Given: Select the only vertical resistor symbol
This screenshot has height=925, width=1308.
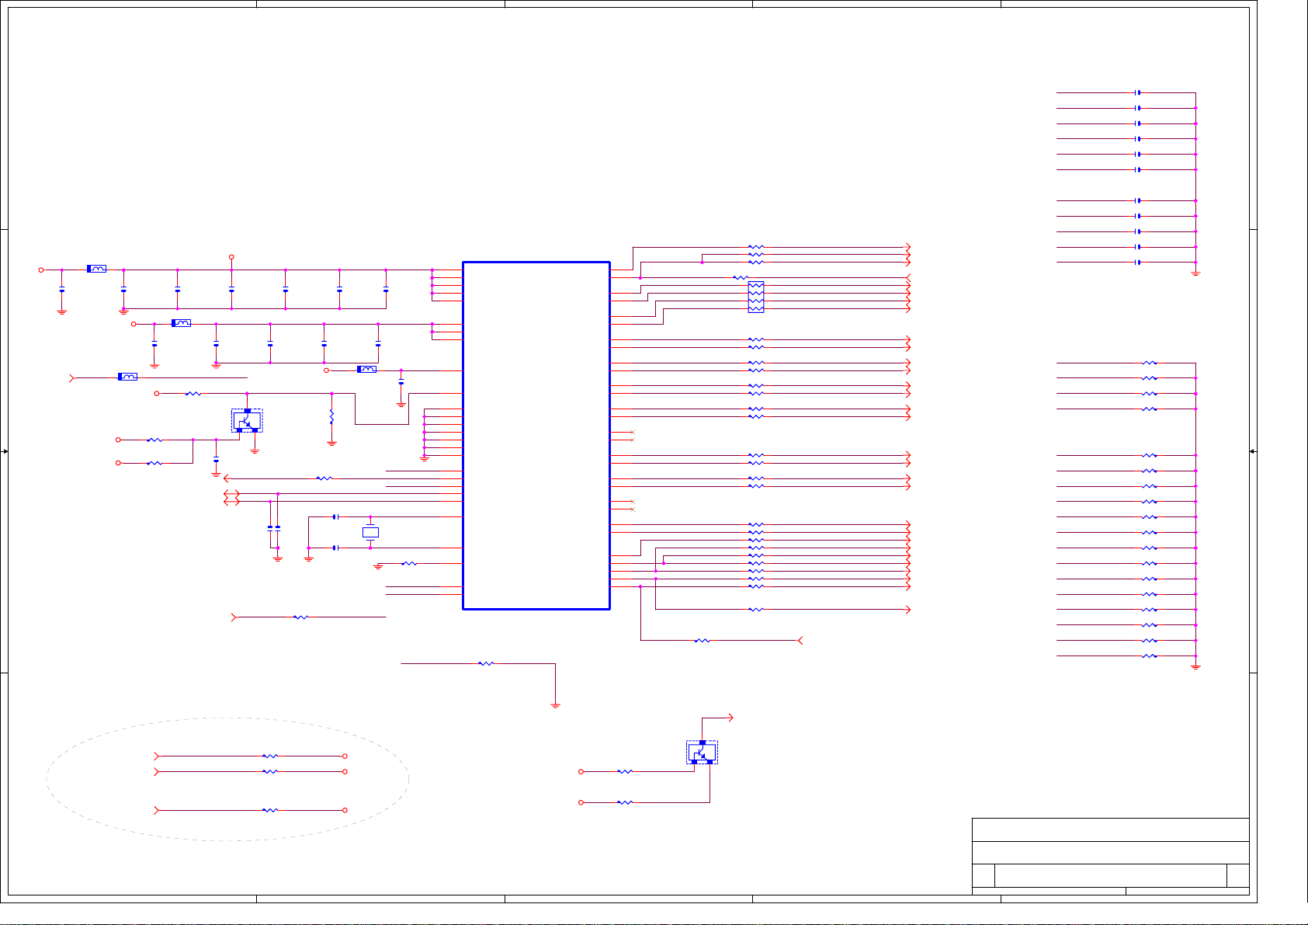Looking at the screenshot, I should pos(331,417).
